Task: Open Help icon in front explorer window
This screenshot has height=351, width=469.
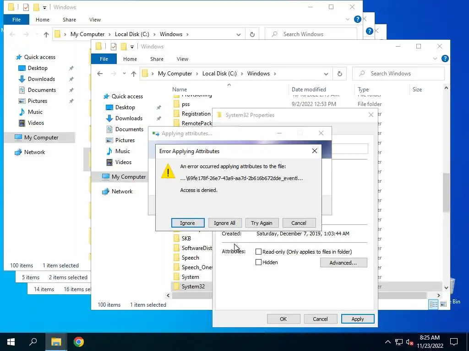Action: pos(445,58)
